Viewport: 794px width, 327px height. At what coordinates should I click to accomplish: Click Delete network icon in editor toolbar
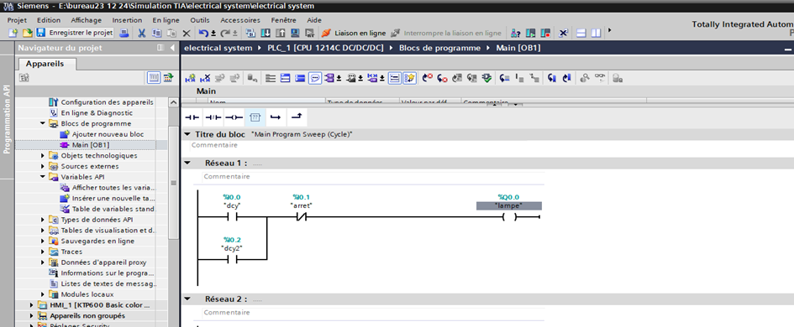point(205,78)
